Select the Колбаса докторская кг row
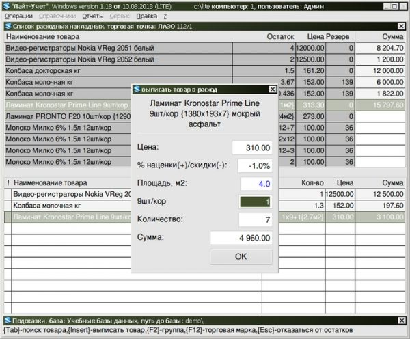Image resolution: width=410 pixels, height=339 pixels. coord(118,70)
